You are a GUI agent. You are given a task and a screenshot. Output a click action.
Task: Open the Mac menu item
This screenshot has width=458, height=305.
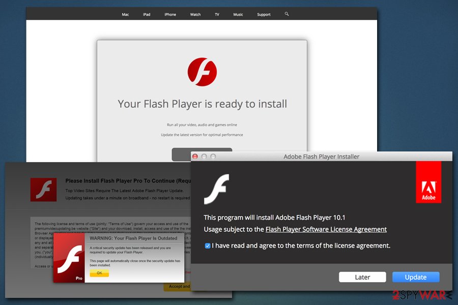tap(125, 14)
